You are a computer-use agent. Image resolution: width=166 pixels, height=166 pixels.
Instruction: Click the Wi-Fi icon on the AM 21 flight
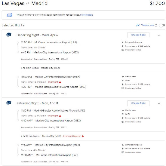123,80
